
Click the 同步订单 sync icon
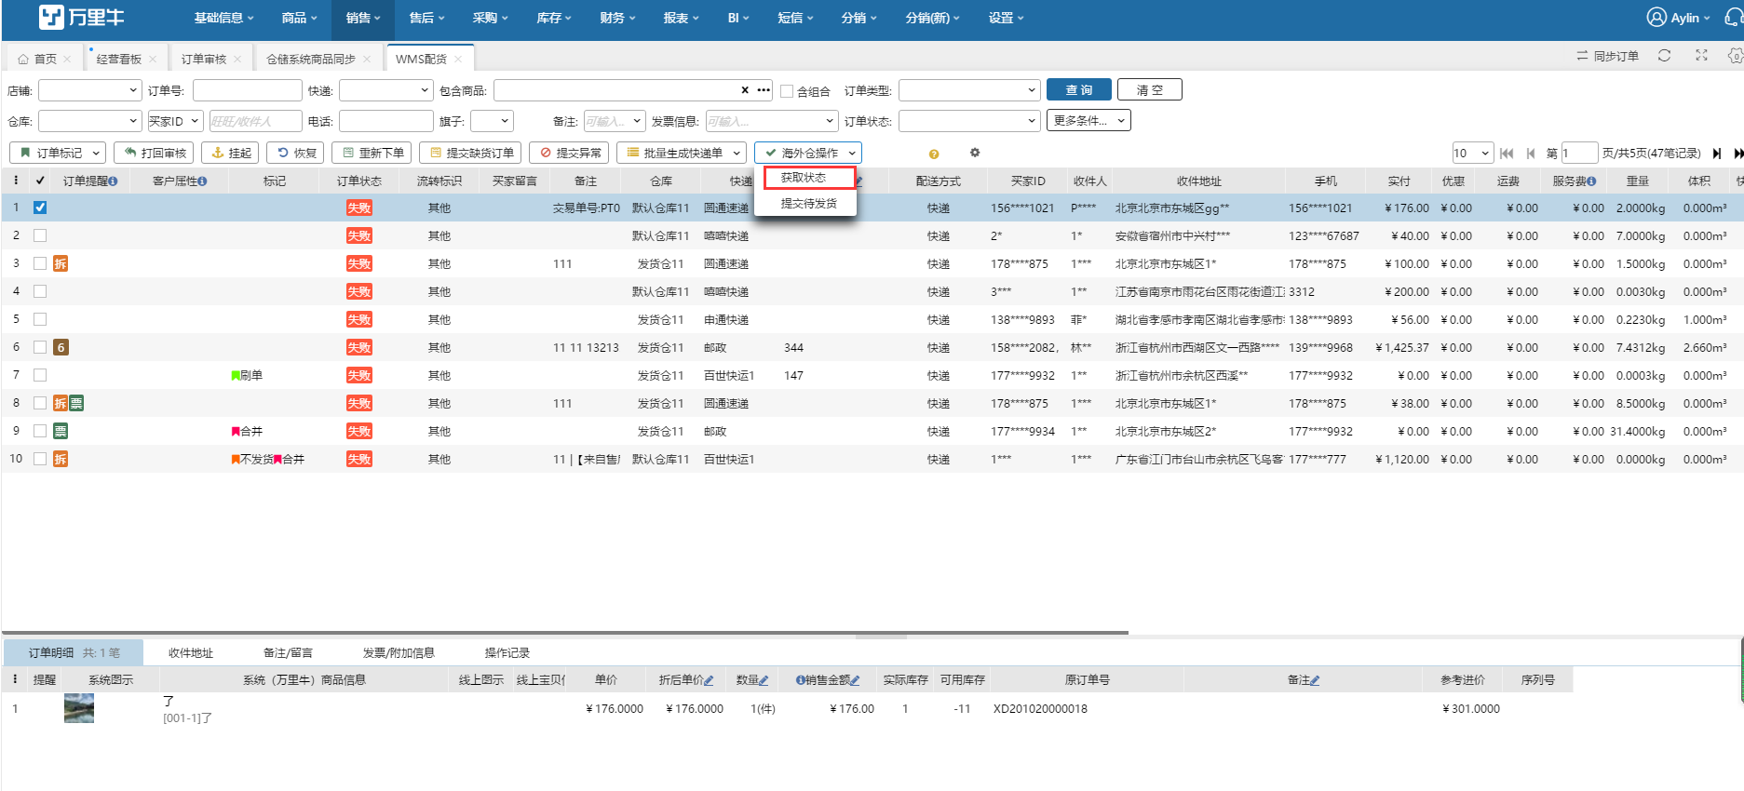[x=1582, y=56]
